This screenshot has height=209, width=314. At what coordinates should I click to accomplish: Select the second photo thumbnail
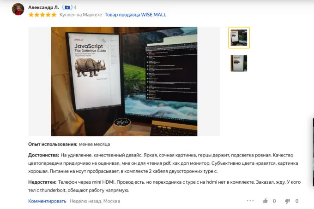239,64
